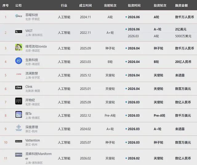The height and width of the screenshot is (165, 197).
Task: Click 人工智能 industry in 百曜科技 row
Action: point(64,17)
